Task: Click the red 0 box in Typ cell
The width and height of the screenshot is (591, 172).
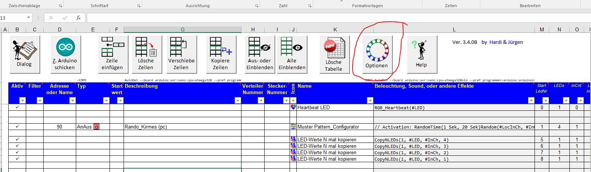Action: 97,127
